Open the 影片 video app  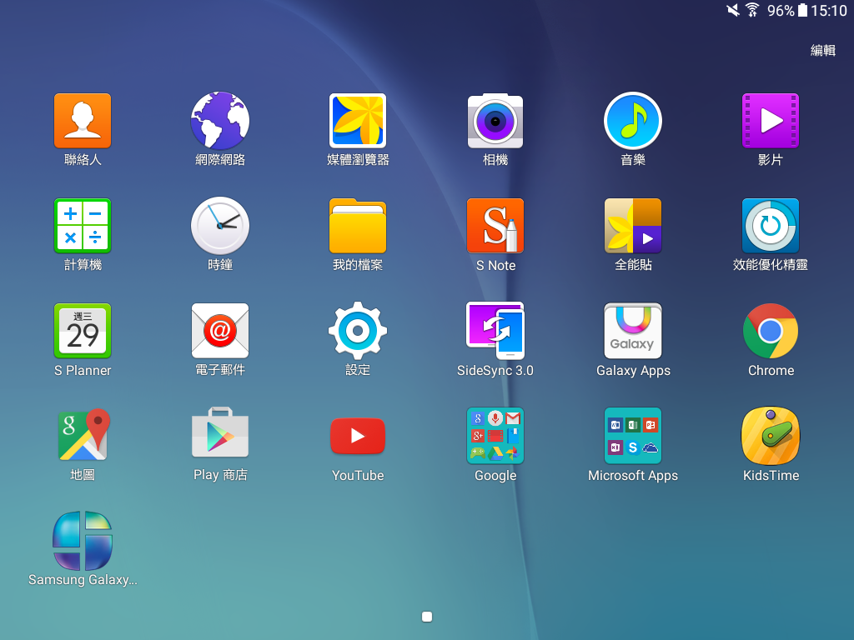(771, 121)
